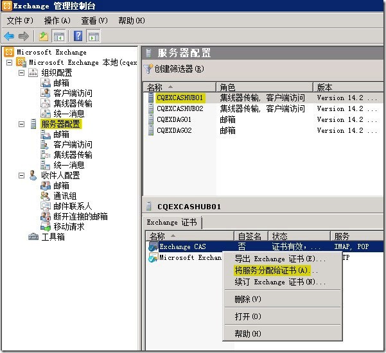Select the Microsoft Exchange certificate icon row
This screenshot has height=353, width=386.
point(152,257)
